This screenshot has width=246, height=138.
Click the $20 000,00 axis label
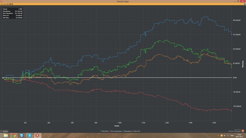click(237, 20)
